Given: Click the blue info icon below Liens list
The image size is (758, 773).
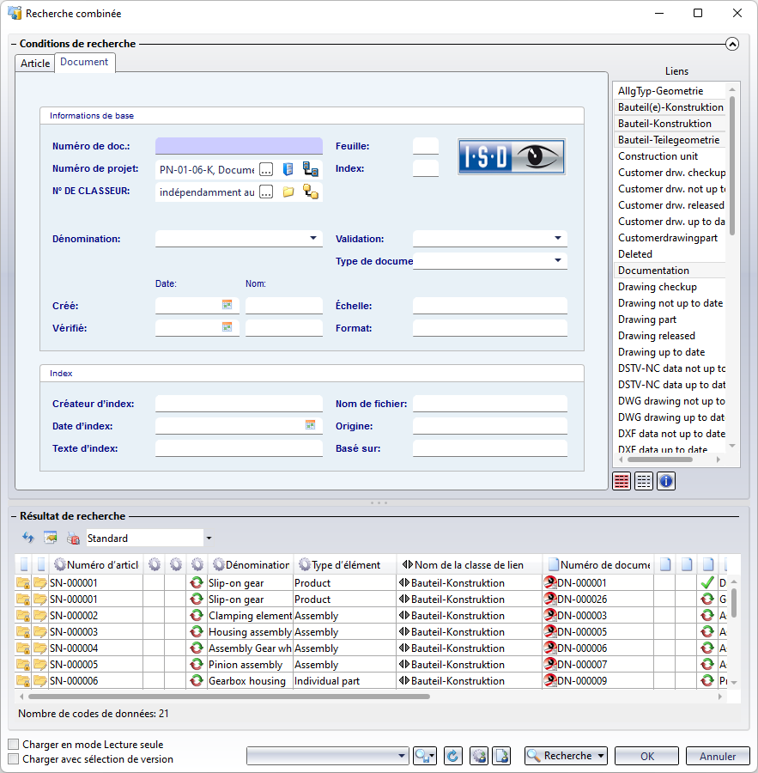Looking at the screenshot, I should coord(666,481).
